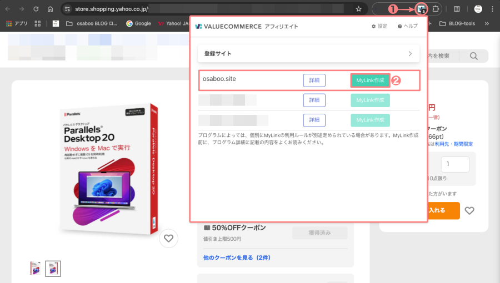Click the page search magnifier icon
Viewport: 500px width, 283px height.
click(473, 56)
